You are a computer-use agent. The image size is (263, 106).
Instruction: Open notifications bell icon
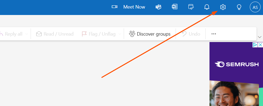[x=207, y=7]
